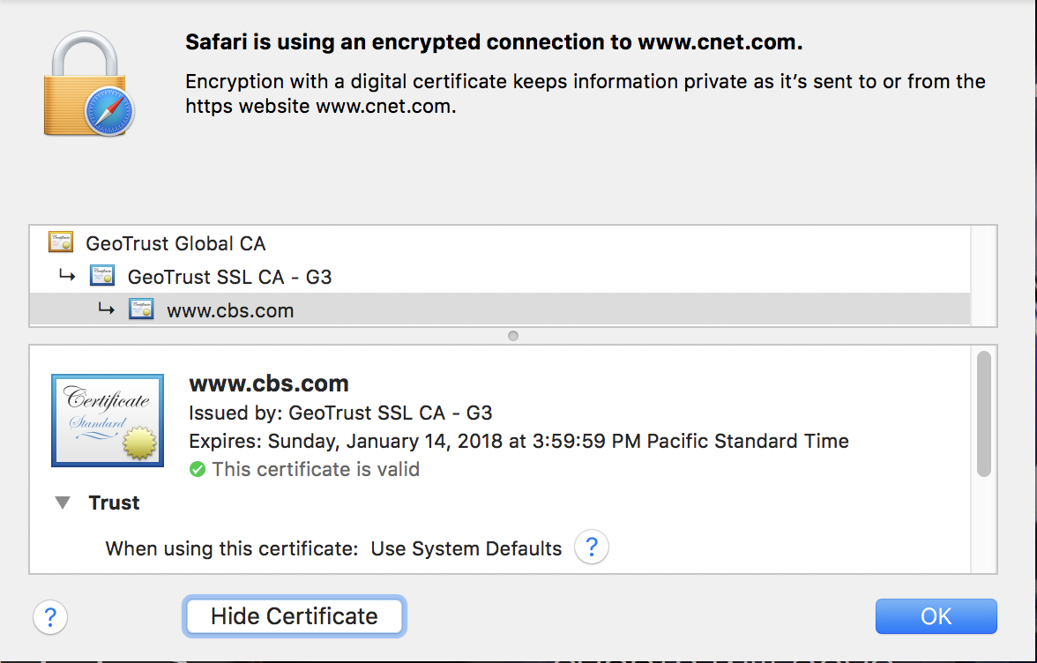Select the GeoTrust Global CA root row
Viewport: 1037px width, 663px height.
175,243
